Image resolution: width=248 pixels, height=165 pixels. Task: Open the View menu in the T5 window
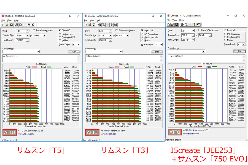pyautogui.click(x=9, y=20)
